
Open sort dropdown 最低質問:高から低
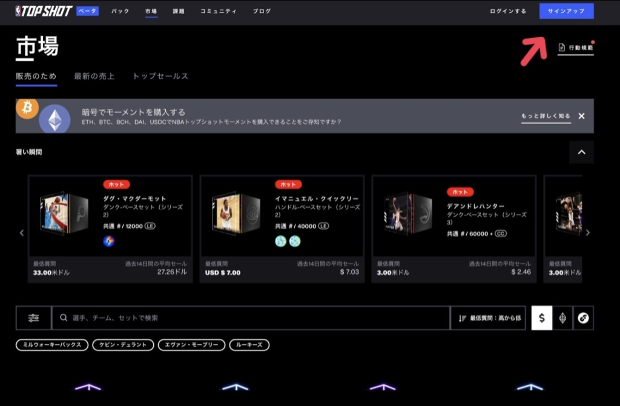(x=489, y=318)
